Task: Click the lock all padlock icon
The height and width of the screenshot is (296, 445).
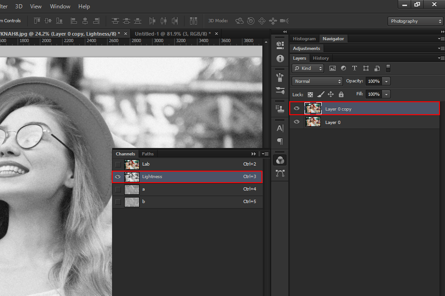Action: [x=341, y=94]
